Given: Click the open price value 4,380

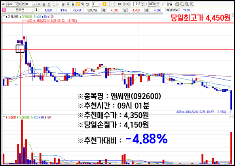Looking at the screenshot, I should pos(114,10).
